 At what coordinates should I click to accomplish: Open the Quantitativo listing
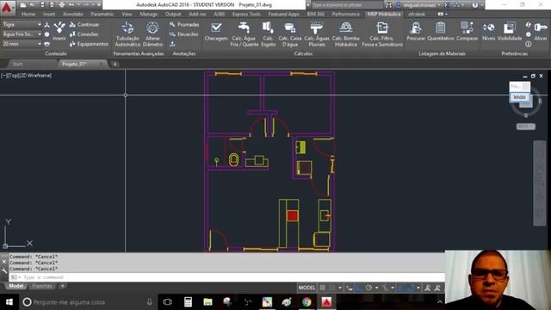point(441,31)
